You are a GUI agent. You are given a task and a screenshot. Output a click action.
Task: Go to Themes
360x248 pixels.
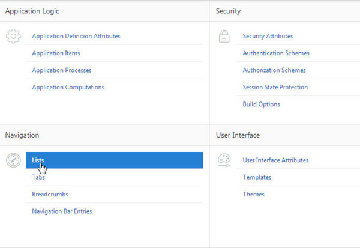coord(253,194)
